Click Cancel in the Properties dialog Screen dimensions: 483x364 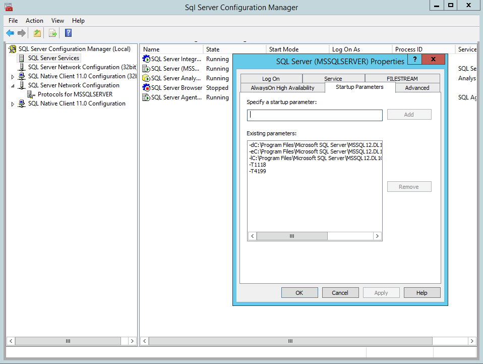[340, 293]
